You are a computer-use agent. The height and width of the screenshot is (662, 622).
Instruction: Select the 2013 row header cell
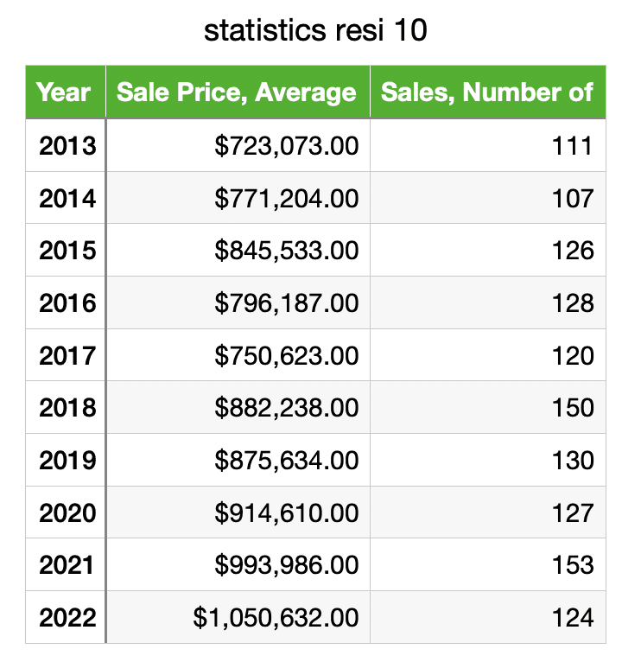point(67,145)
